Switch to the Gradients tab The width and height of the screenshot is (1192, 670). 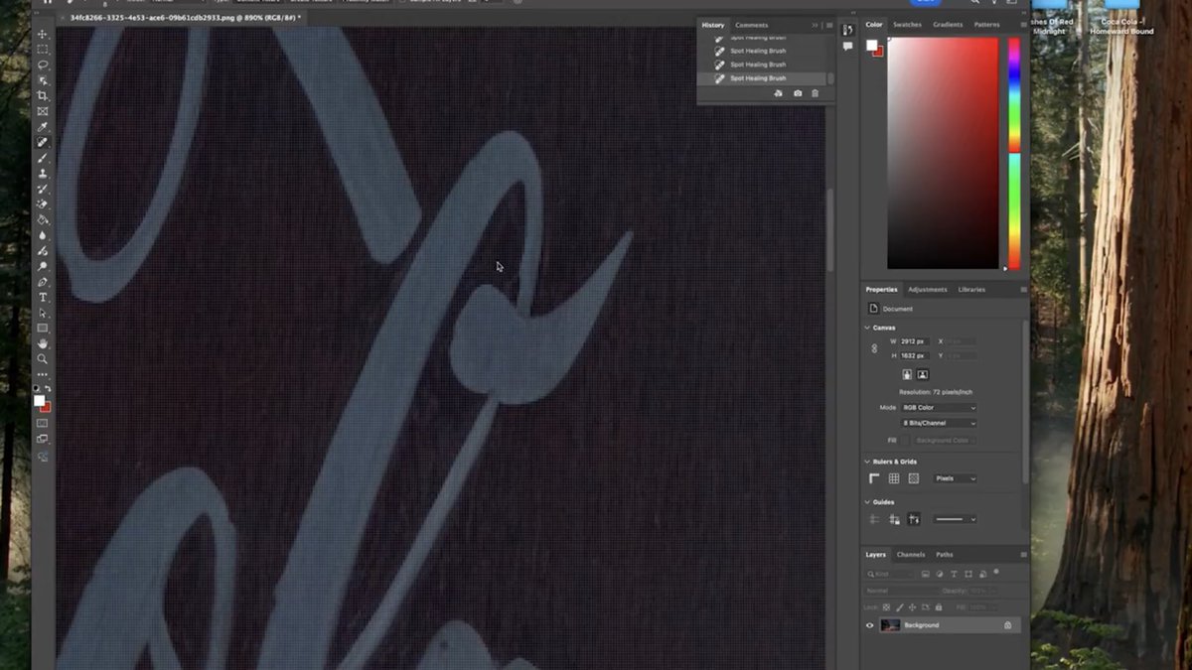click(x=948, y=25)
